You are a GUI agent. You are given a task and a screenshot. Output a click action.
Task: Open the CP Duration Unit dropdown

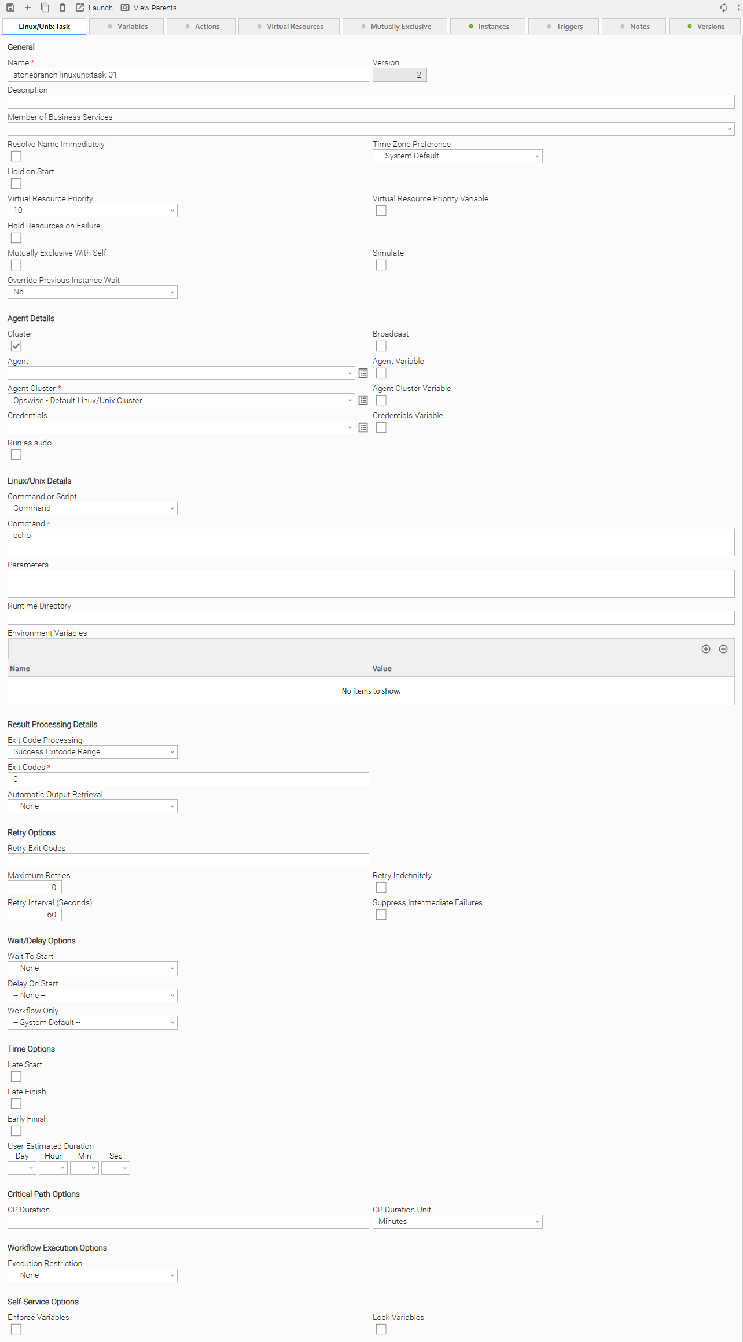pos(457,1222)
